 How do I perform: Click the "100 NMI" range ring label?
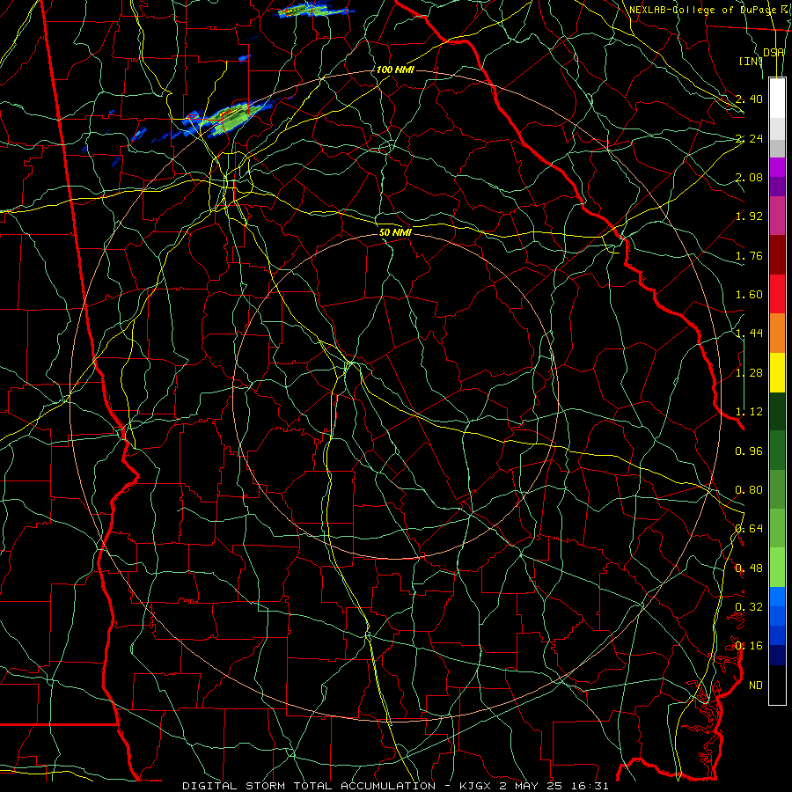pos(395,70)
